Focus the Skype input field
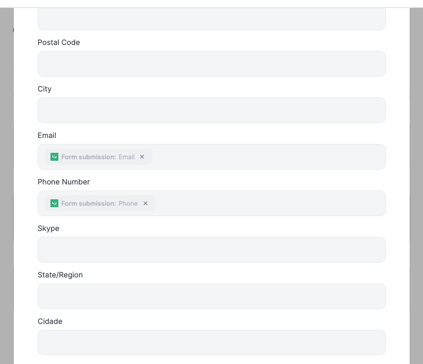Viewport: 423px width, 364px height. pyautogui.click(x=212, y=250)
